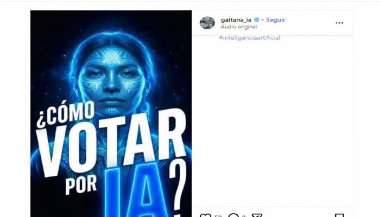Click the ¿CÓMO text on the poster

66,114
